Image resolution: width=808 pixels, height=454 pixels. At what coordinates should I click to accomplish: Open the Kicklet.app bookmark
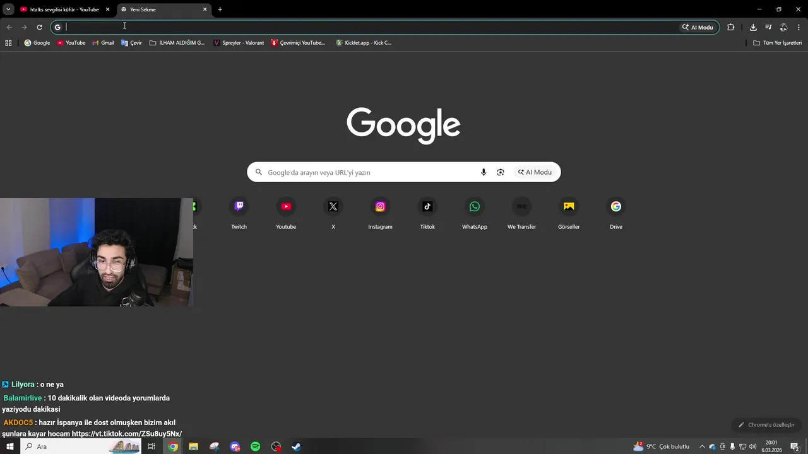[x=364, y=43]
